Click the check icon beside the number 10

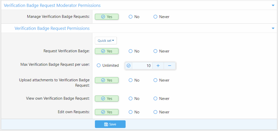coord(129,66)
